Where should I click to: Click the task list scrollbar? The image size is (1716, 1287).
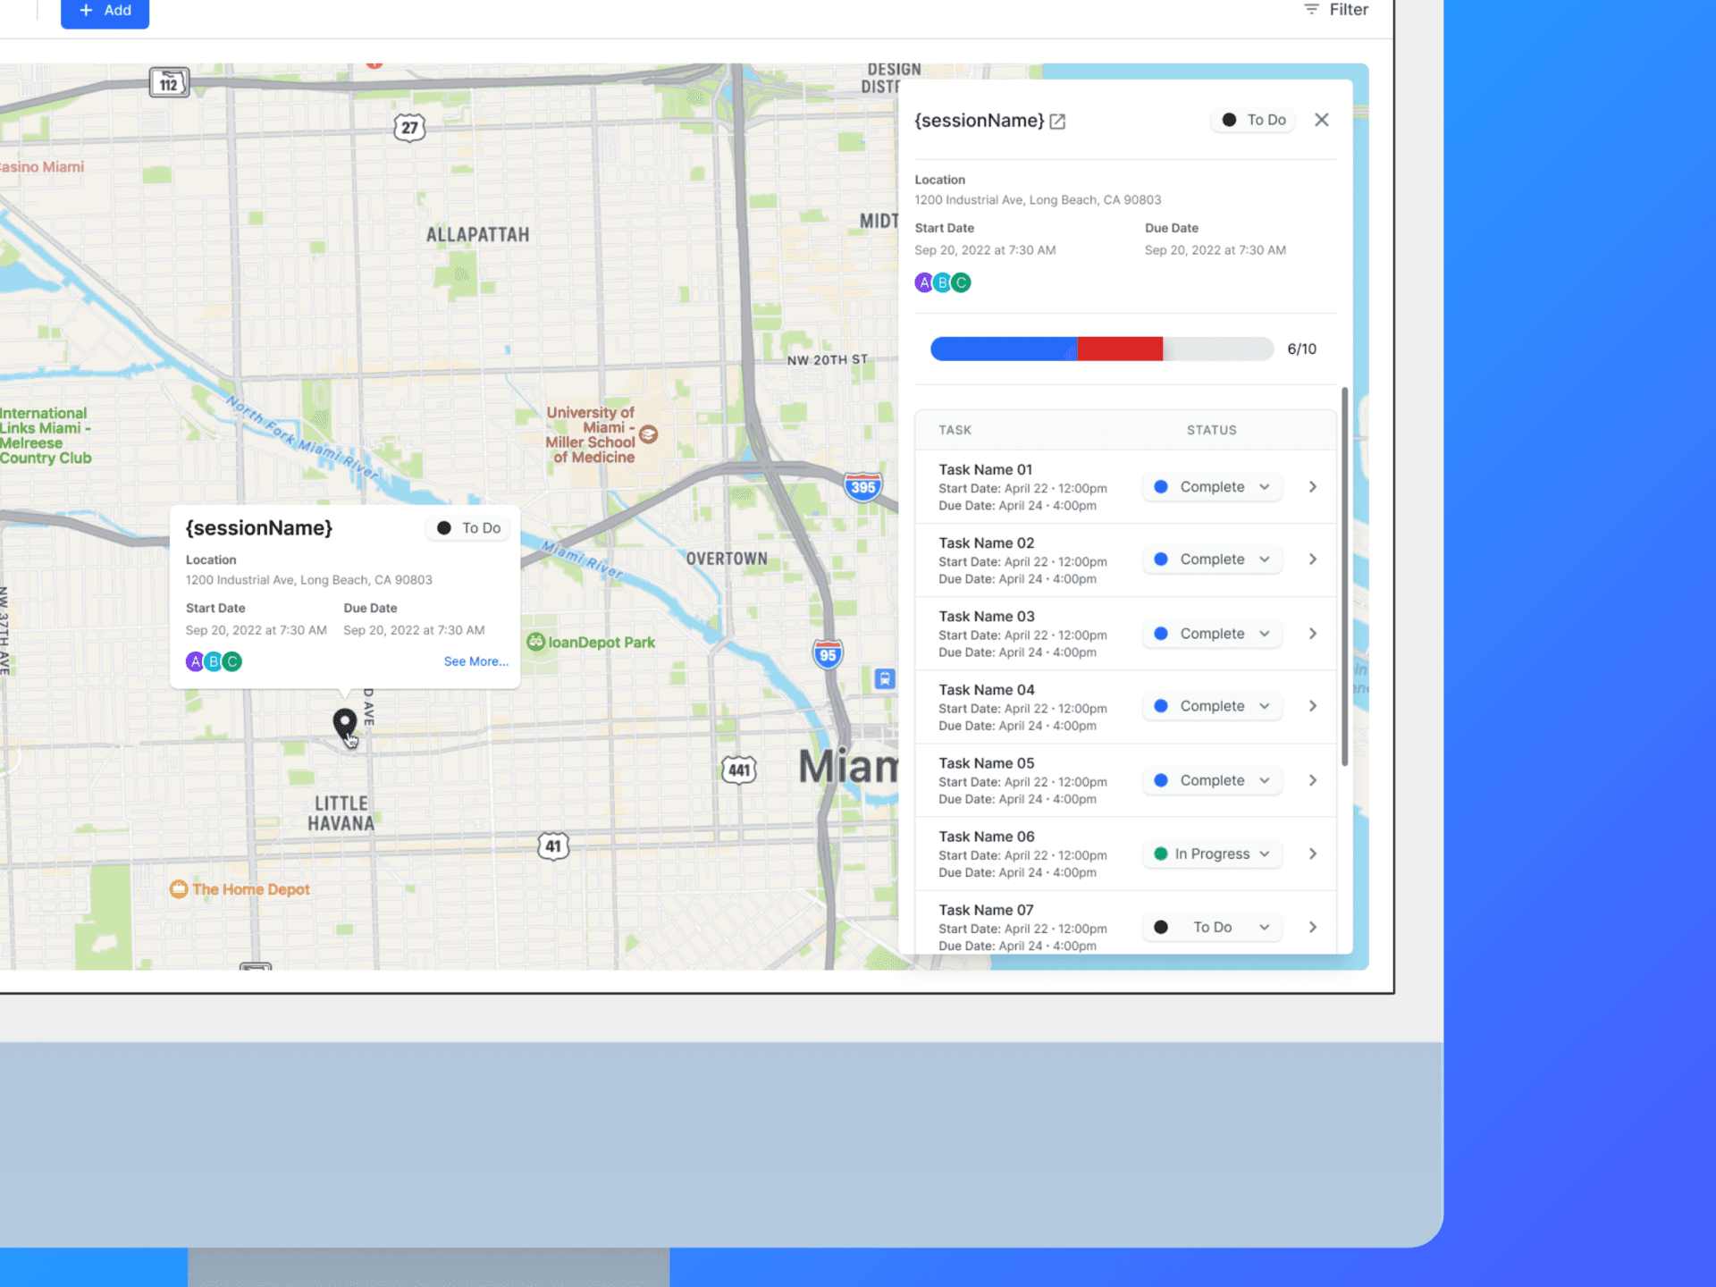pyautogui.click(x=1344, y=576)
